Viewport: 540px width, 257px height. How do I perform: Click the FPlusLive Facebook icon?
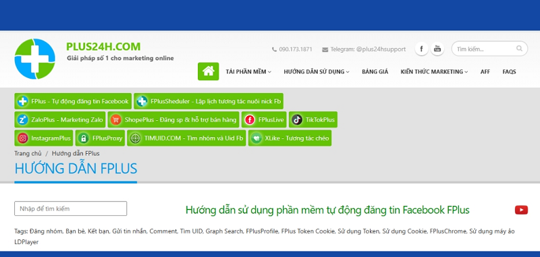(250, 119)
